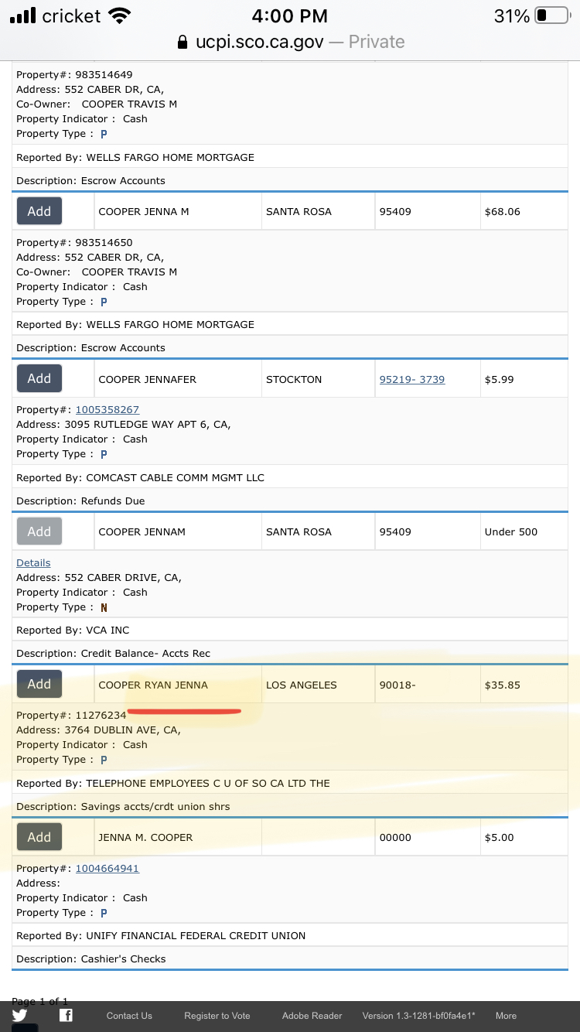
Task: Click Property Type P for property 11276234
Action: (x=104, y=760)
